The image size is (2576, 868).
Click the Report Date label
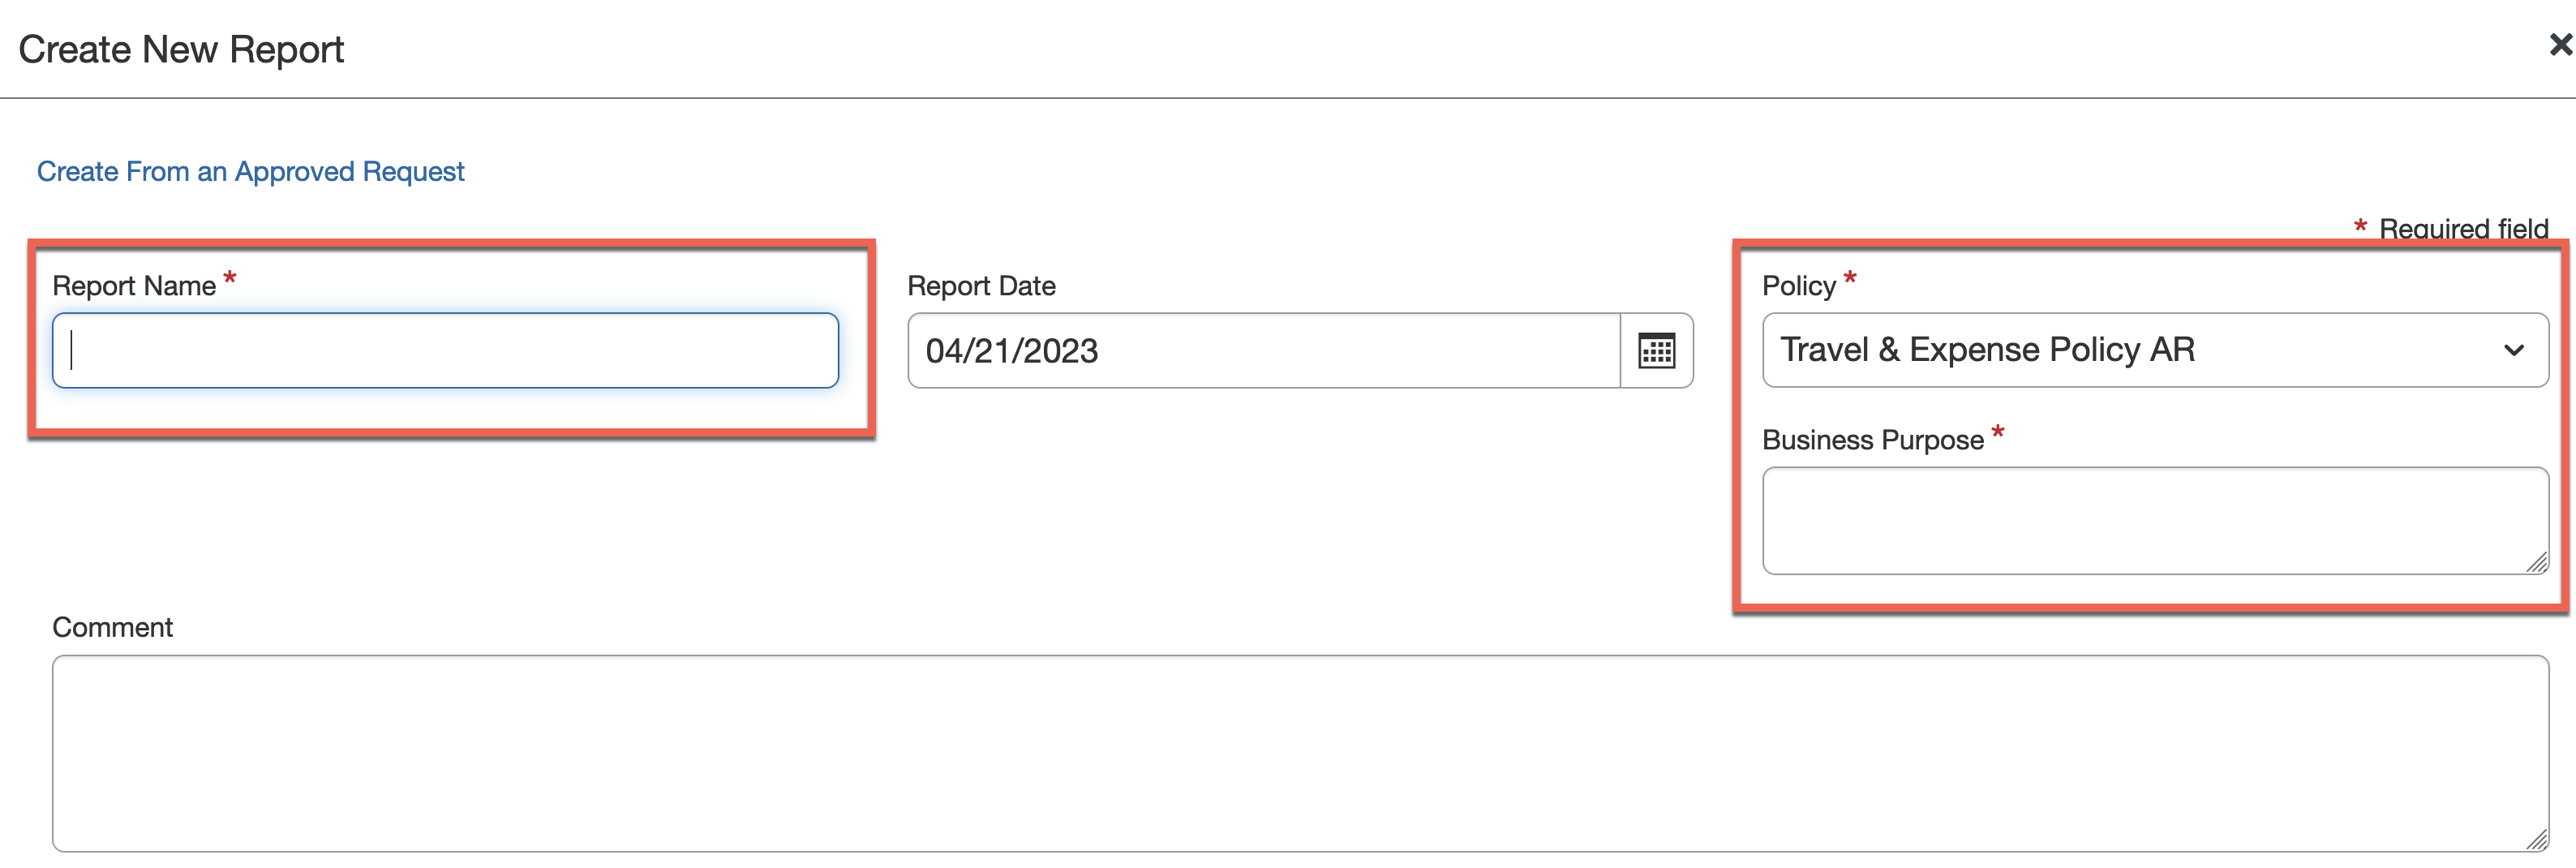pyautogui.click(x=981, y=286)
